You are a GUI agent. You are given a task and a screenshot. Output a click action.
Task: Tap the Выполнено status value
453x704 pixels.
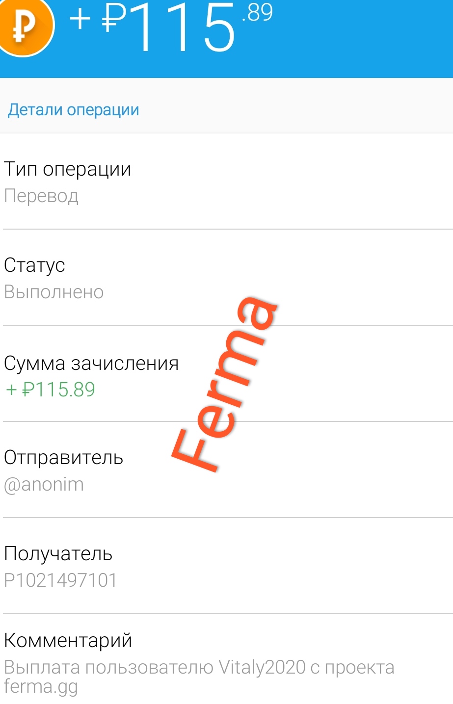tap(54, 292)
